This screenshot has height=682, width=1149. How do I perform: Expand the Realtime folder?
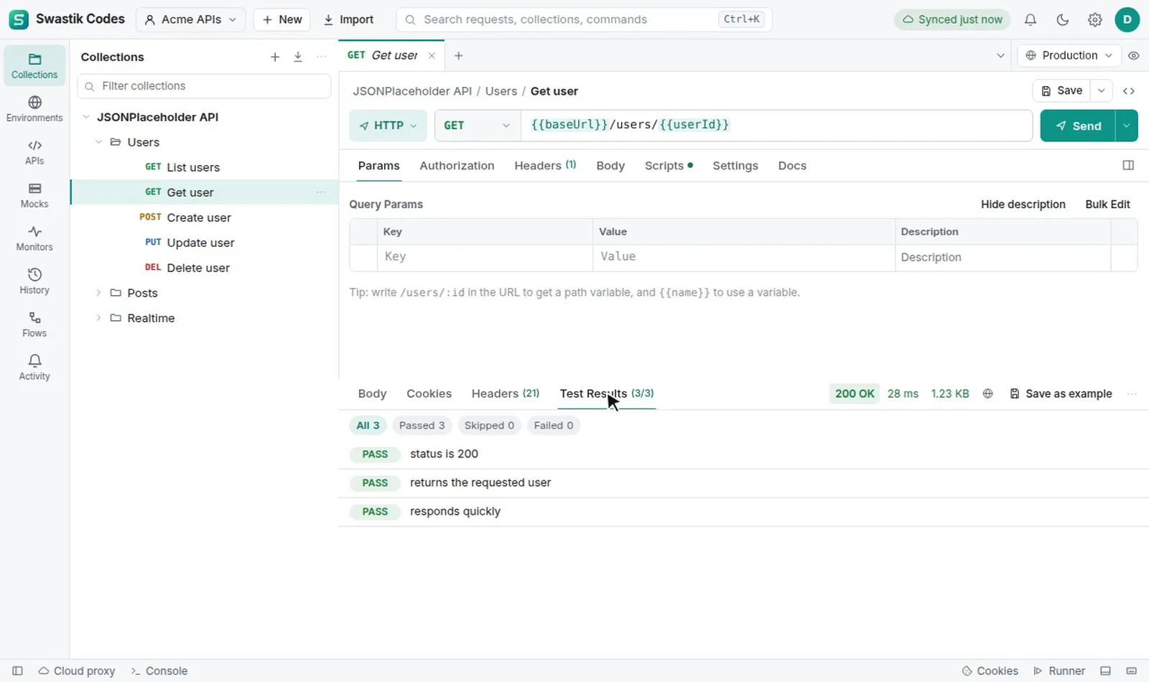[x=98, y=318]
